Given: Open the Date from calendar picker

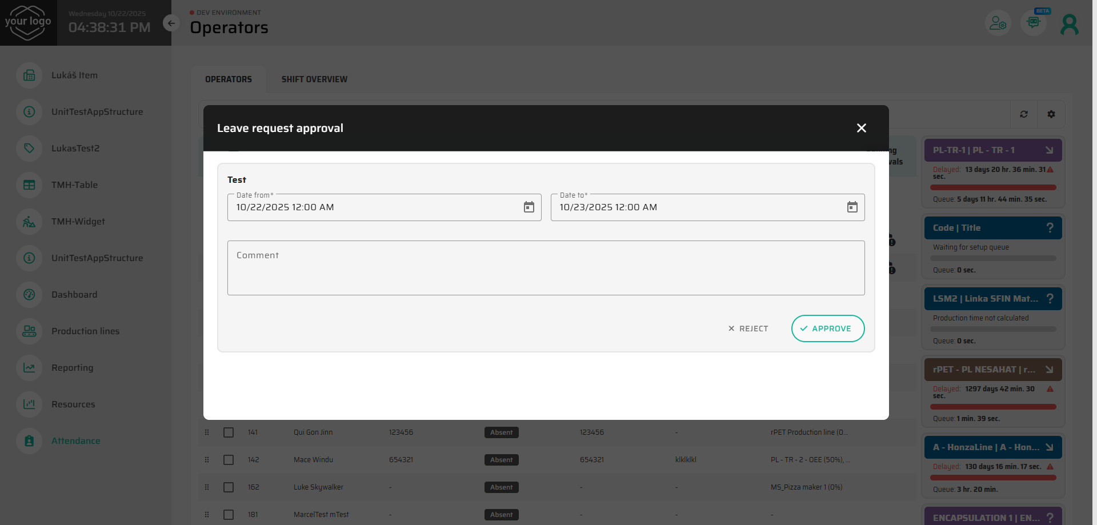Looking at the screenshot, I should pos(529,207).
